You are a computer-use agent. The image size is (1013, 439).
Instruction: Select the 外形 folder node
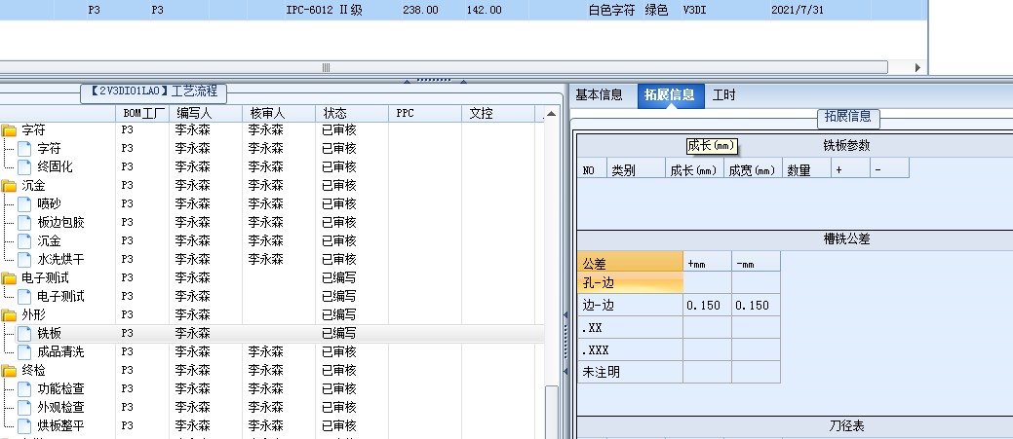click(33, 315)
